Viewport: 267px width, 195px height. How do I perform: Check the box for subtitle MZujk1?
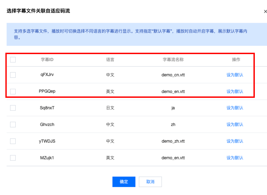tap(13, 158)
